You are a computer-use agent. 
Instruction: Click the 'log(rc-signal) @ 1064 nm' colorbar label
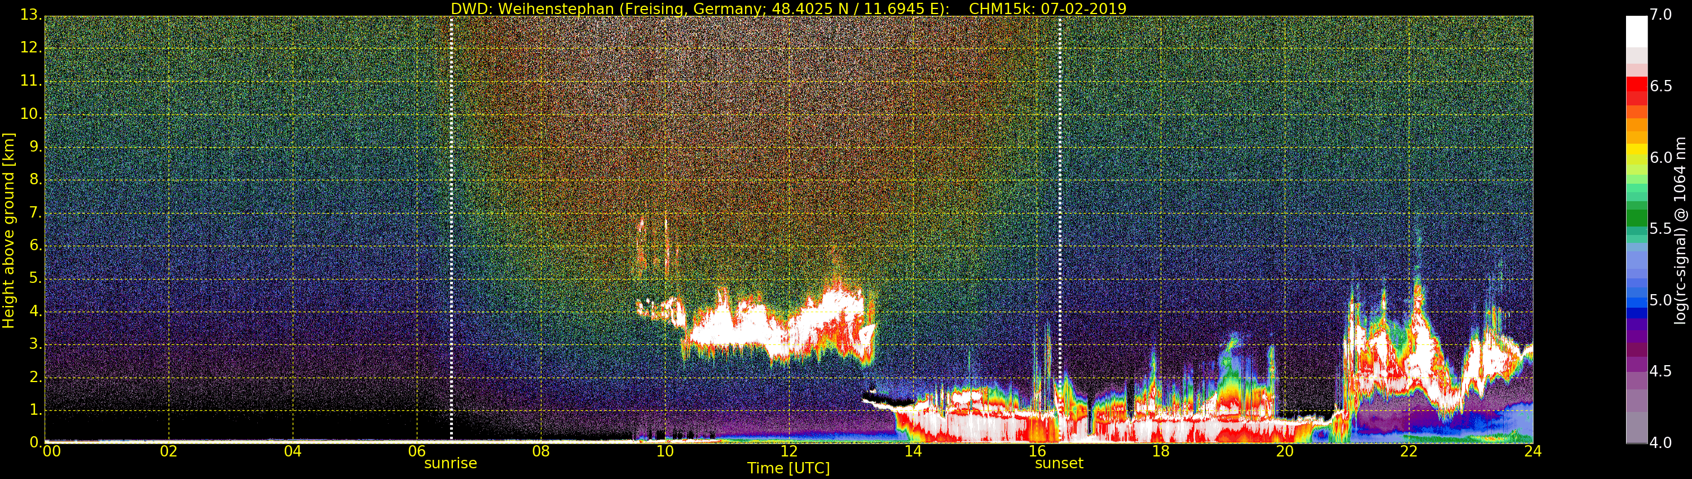[1680, 230]
